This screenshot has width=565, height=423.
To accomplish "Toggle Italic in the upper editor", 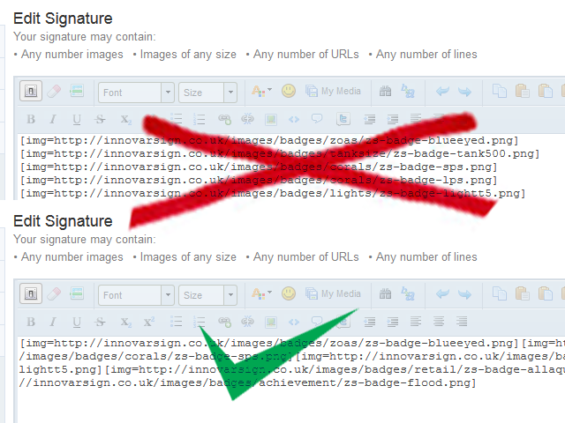I will [53, 119].
